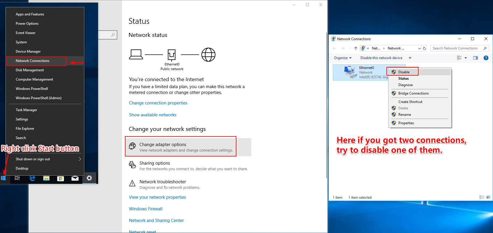This screenshot has height=233, width=493.
Task: Refresh the Network Connections address bar
Action: (424, 48)
